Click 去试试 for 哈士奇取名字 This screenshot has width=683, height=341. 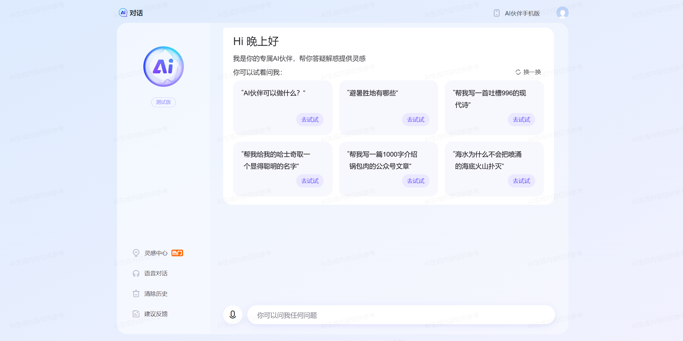(310, 181)
